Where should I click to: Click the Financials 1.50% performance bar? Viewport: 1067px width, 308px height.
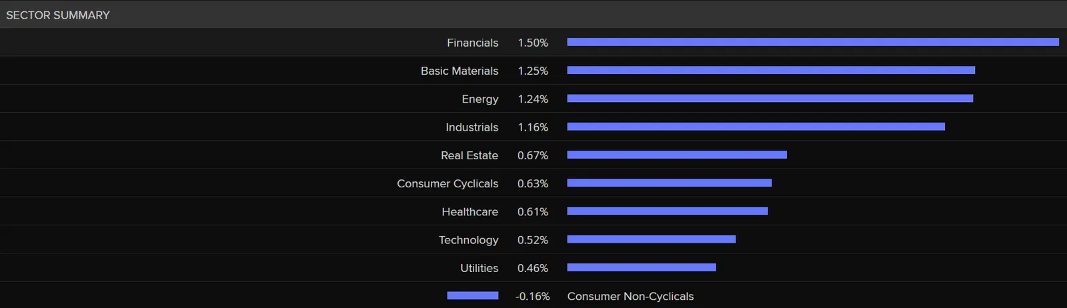(x=812, y=42)
